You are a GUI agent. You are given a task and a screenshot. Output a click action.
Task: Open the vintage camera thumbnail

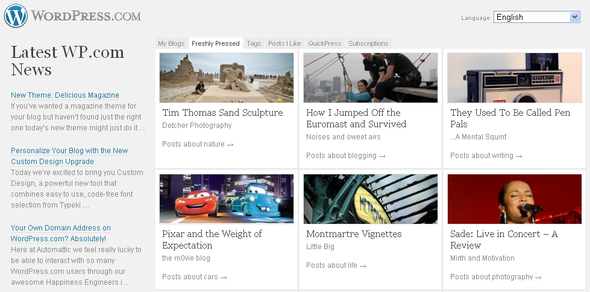515,78
